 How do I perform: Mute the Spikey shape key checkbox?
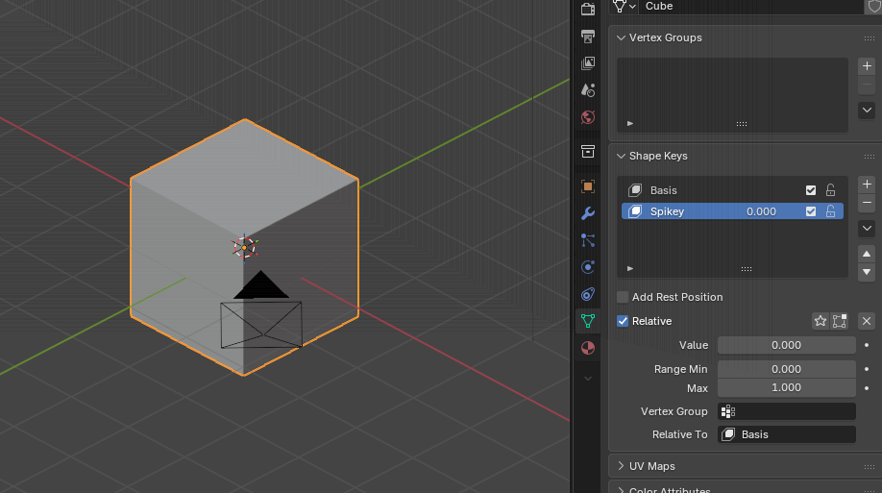click(811, 211)
